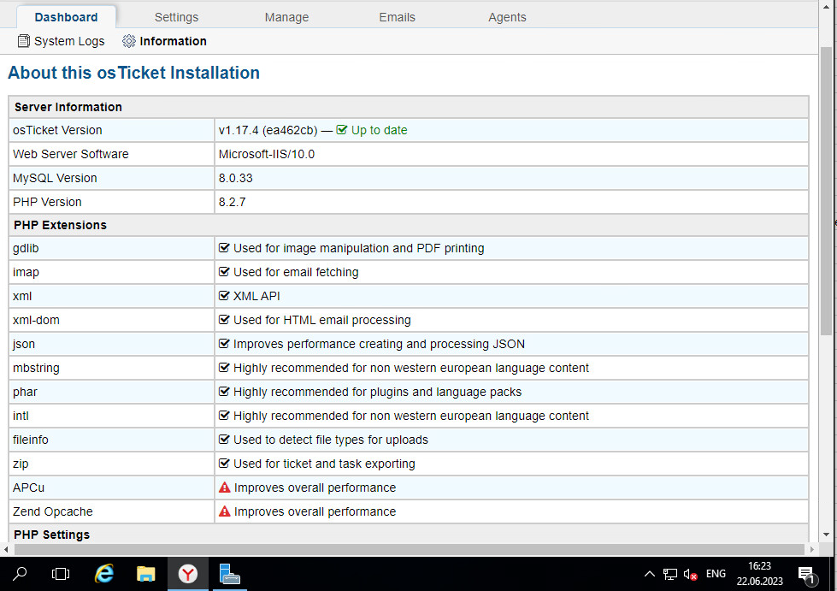Click the System Logs page icon
Viewport: 837px width, 591px height.
[24, 41]
